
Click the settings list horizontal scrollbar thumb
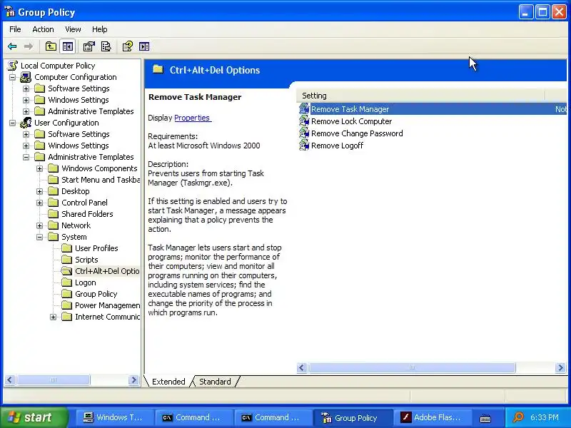click(412, 367)
